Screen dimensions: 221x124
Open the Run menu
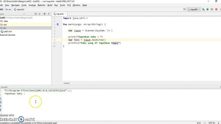point(56,5)
